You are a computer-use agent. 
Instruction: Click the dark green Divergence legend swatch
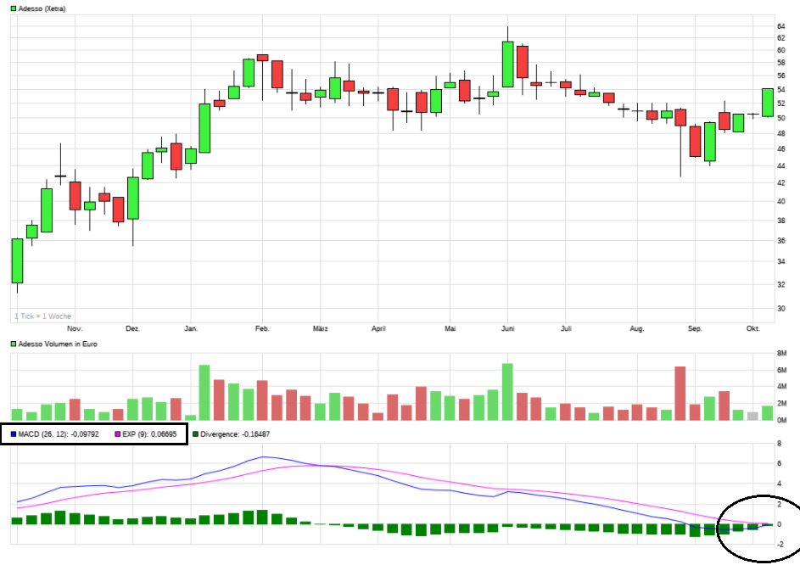pyautogui.click(x=195, y=434)
